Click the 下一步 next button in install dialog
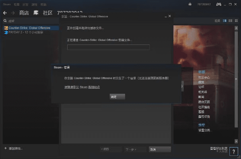This screenshot has width=241, height=159. click(135, 149)
